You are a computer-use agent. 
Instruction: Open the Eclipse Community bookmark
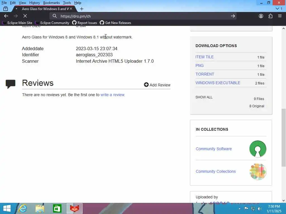coord(53,23)
